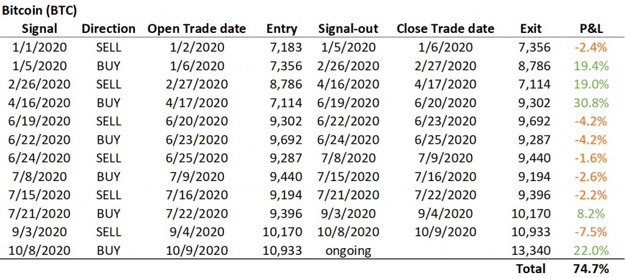Click the 'Total' label in bottom row

coord(530,269)
